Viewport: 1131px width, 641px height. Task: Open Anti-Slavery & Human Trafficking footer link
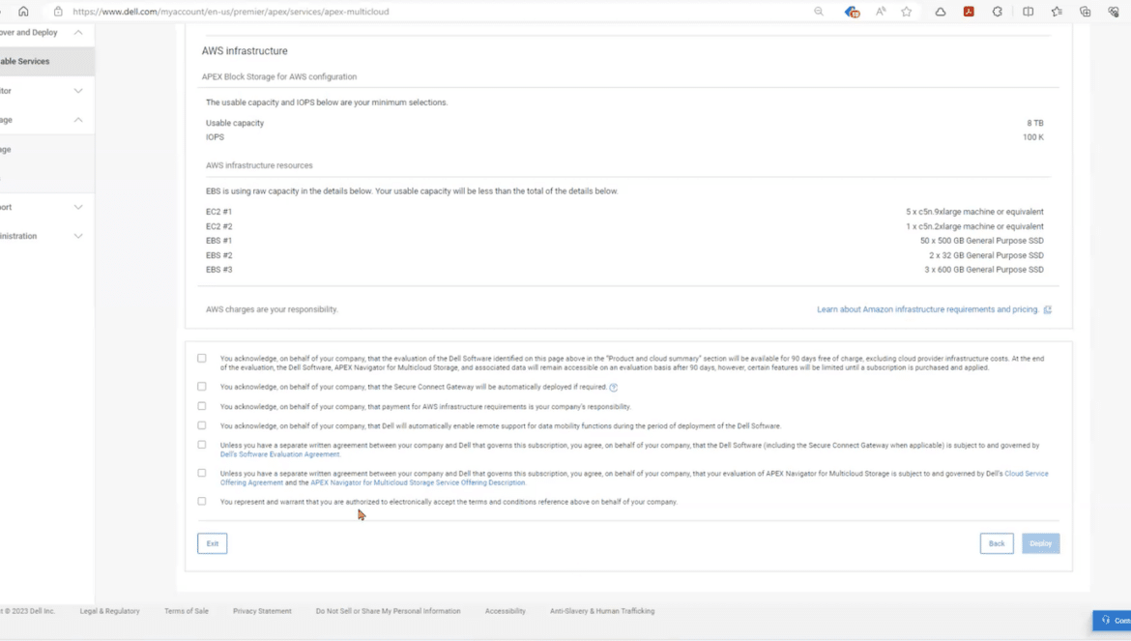tap(602, 611)
